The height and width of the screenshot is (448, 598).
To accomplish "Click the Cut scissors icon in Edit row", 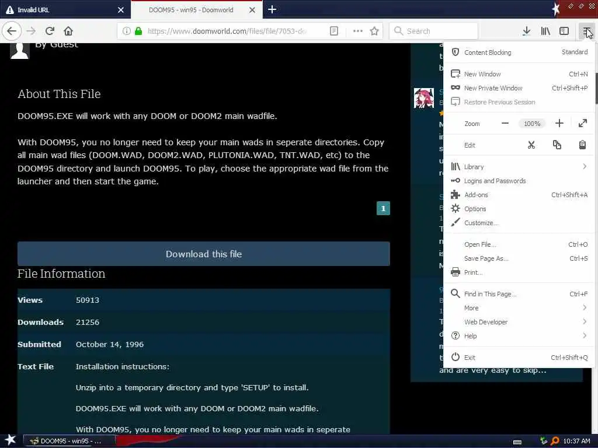I will coord(531,145).
